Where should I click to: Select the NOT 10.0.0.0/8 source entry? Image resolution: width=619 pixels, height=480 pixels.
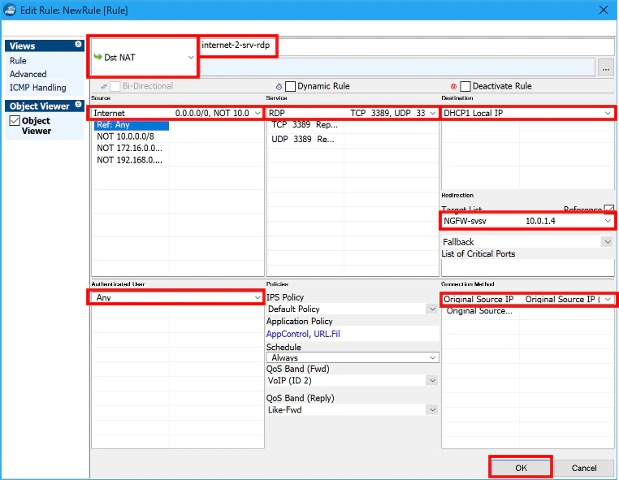pos(126,136)
